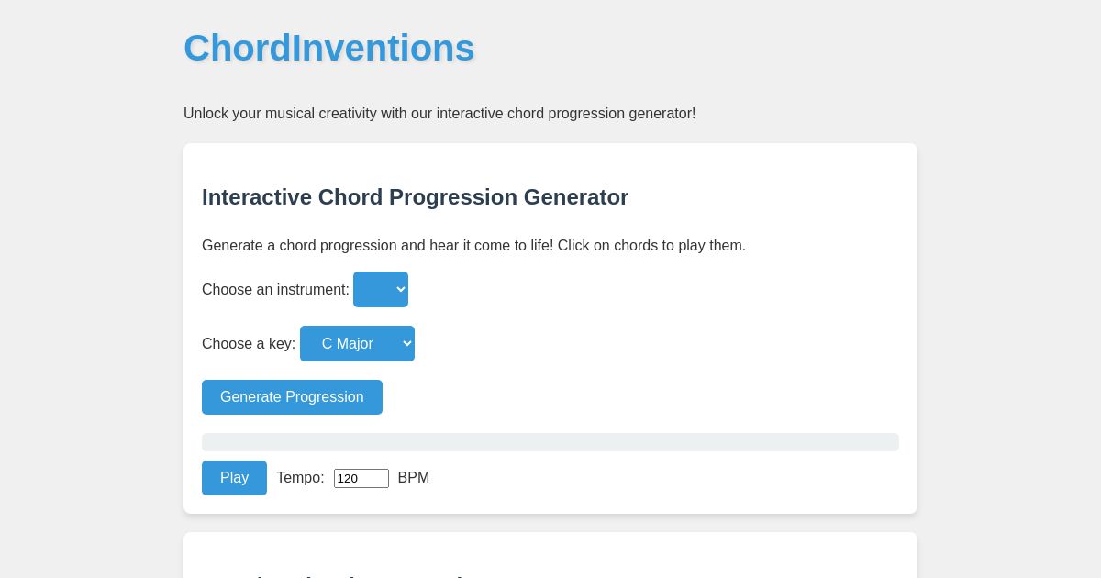The image size is (1101, 578).
Task: Click the BPM label next to tempo
Action: tap(413, 478)
